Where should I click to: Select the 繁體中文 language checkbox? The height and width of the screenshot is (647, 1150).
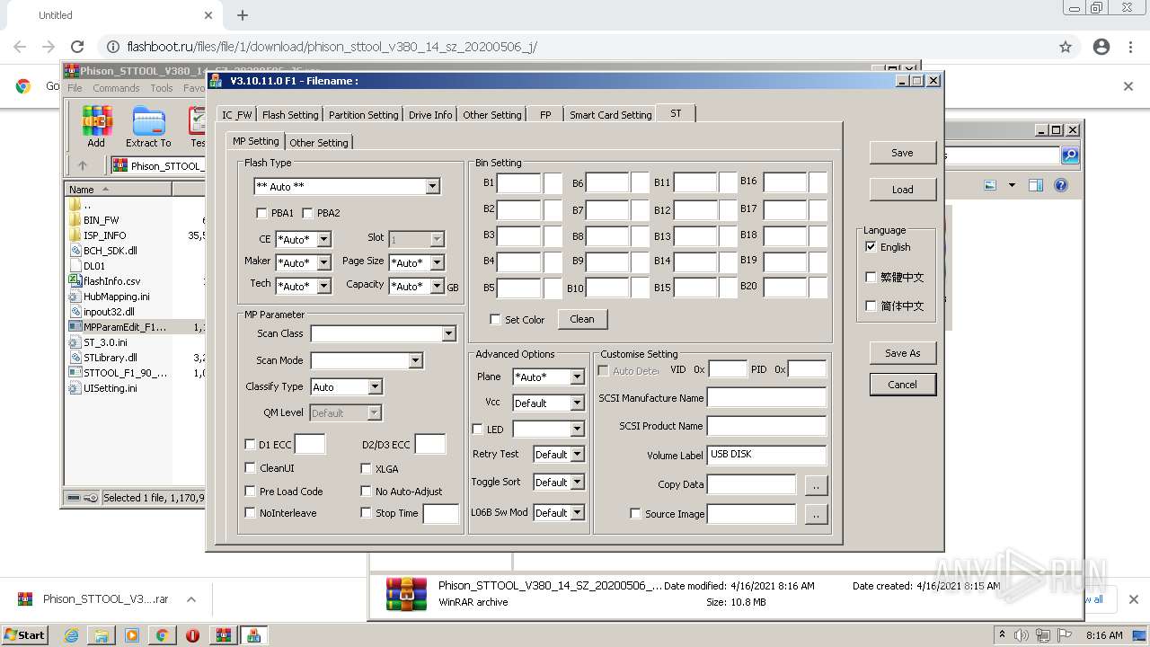871,277
